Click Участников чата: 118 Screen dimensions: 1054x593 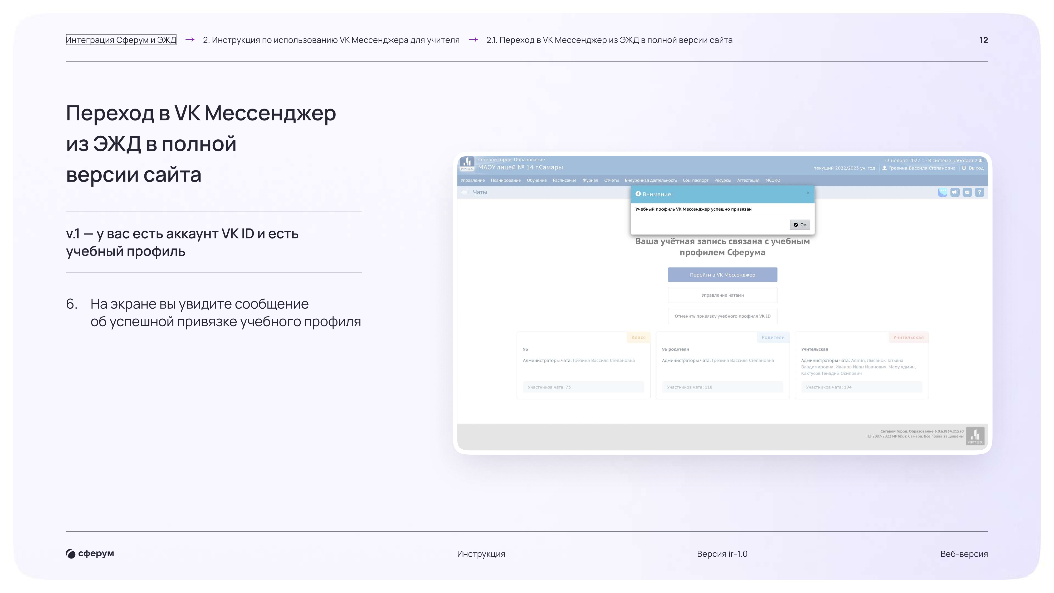[x=723, y=387]
